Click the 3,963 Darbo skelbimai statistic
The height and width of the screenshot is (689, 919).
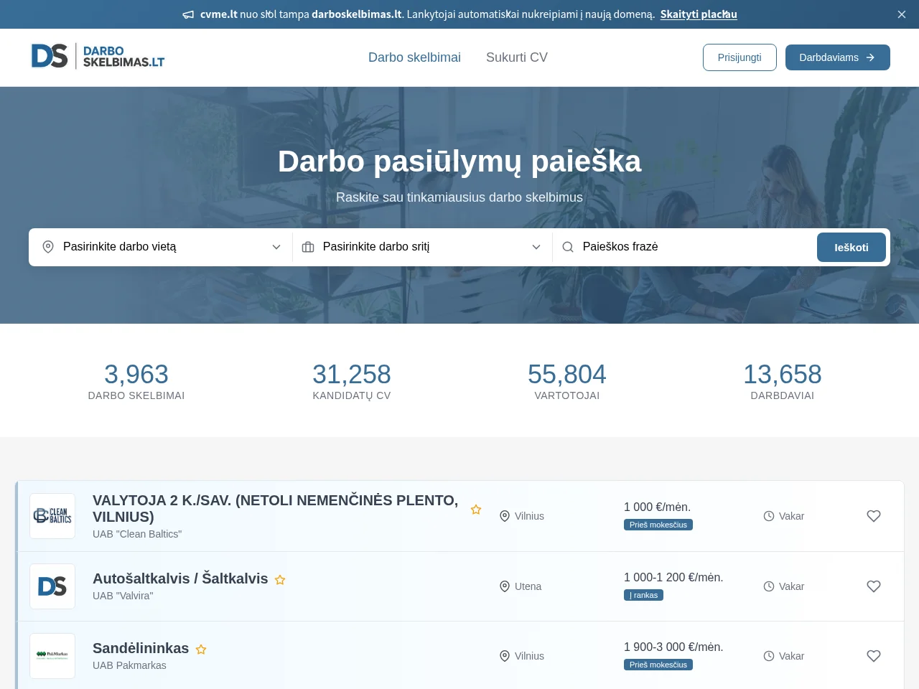(136, 381)
